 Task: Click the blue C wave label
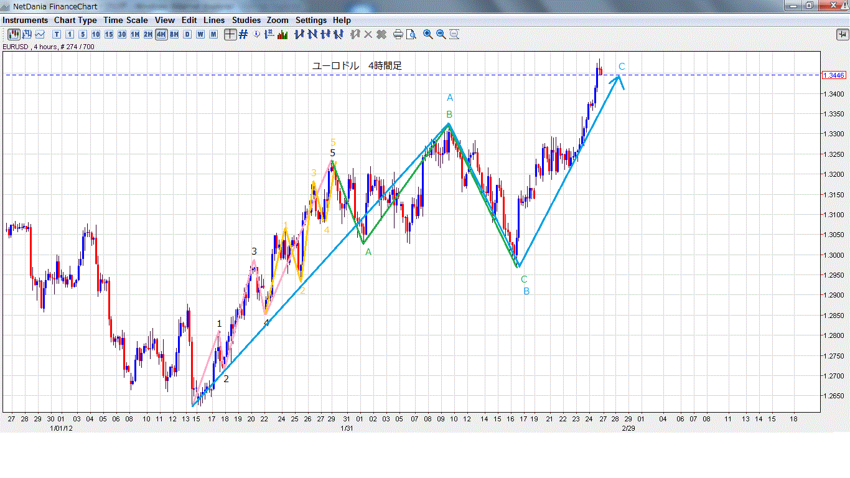(622, 67)
